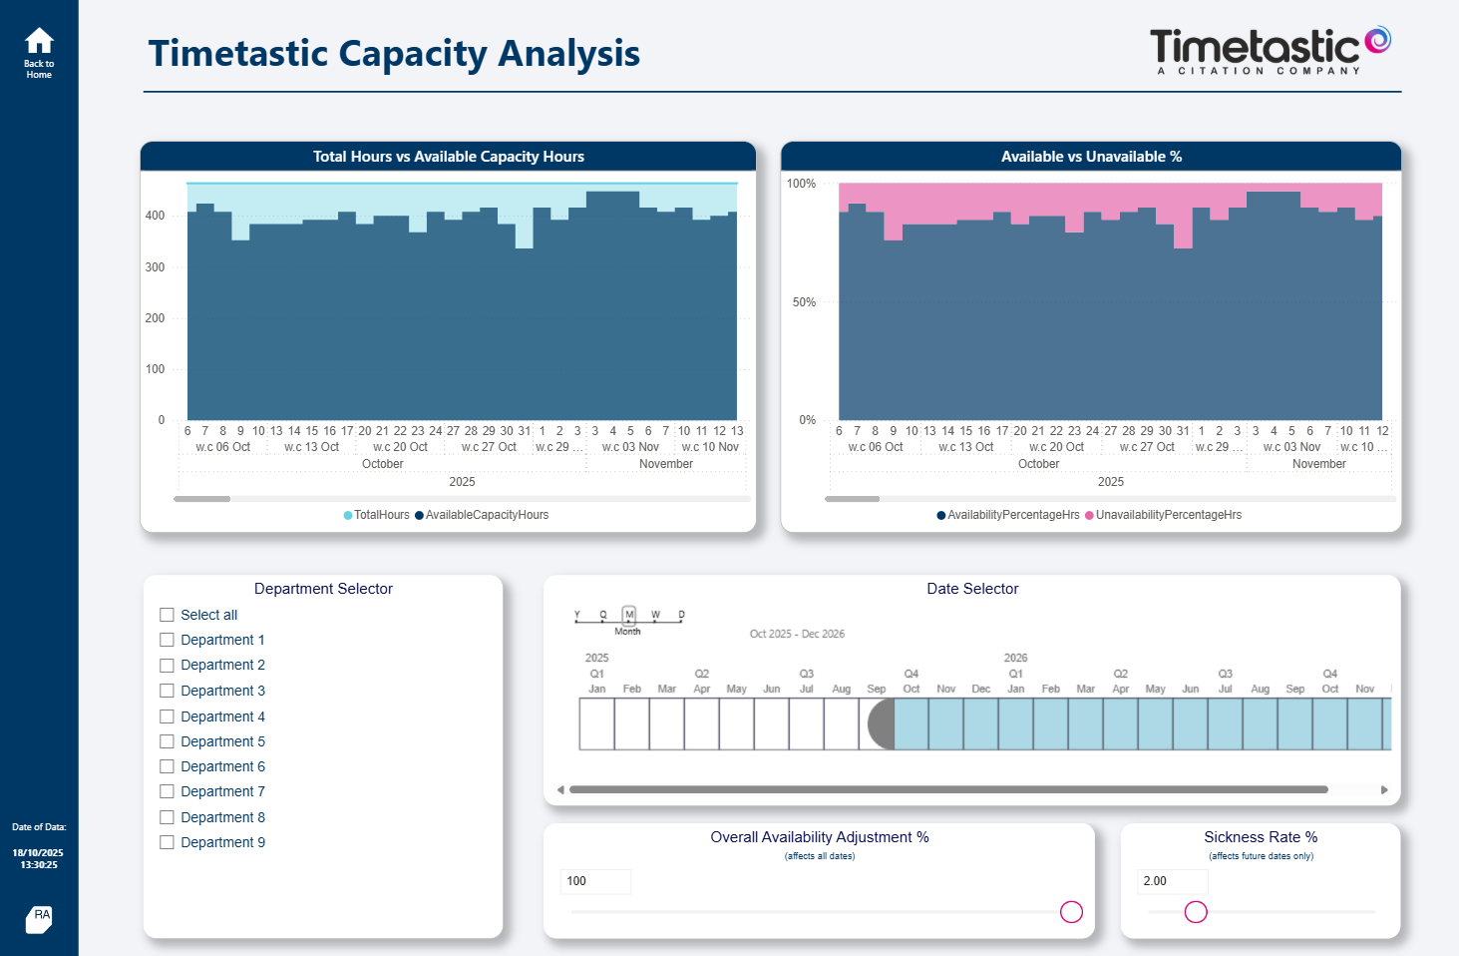Image resolution: width=1459 pixels, height=956 pixels.
Task: Click 'w.c 20 Oct' label in Total Hours chart
Action: (x=400, y=447)
